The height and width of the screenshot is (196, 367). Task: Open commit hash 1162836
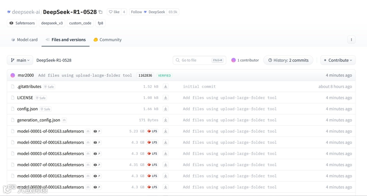[145, 75]
